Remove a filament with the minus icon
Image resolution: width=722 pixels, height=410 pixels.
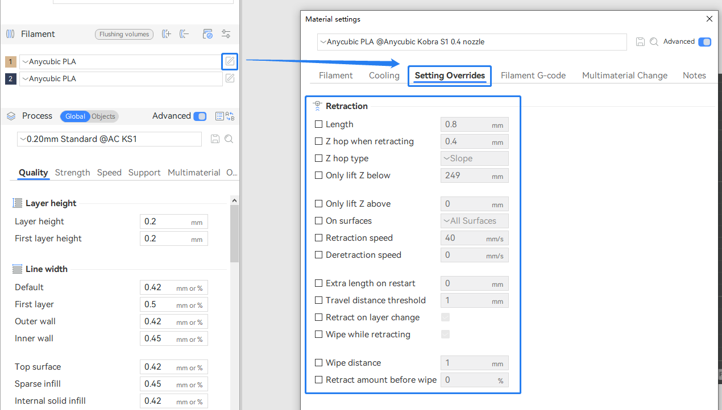click(x=184, y=34)
